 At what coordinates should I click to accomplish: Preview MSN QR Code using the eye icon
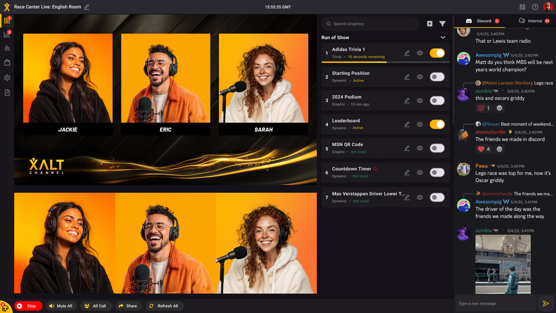(420, 148)
